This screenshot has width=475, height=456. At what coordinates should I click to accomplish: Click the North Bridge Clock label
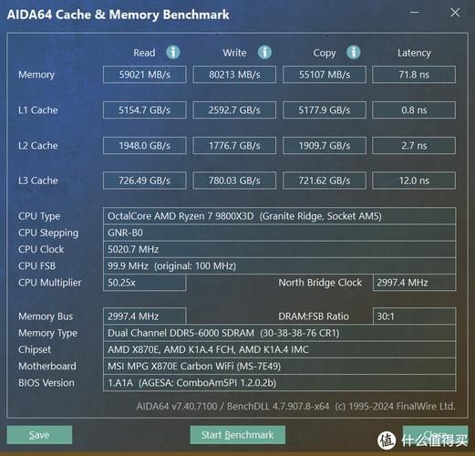point(320,283)
